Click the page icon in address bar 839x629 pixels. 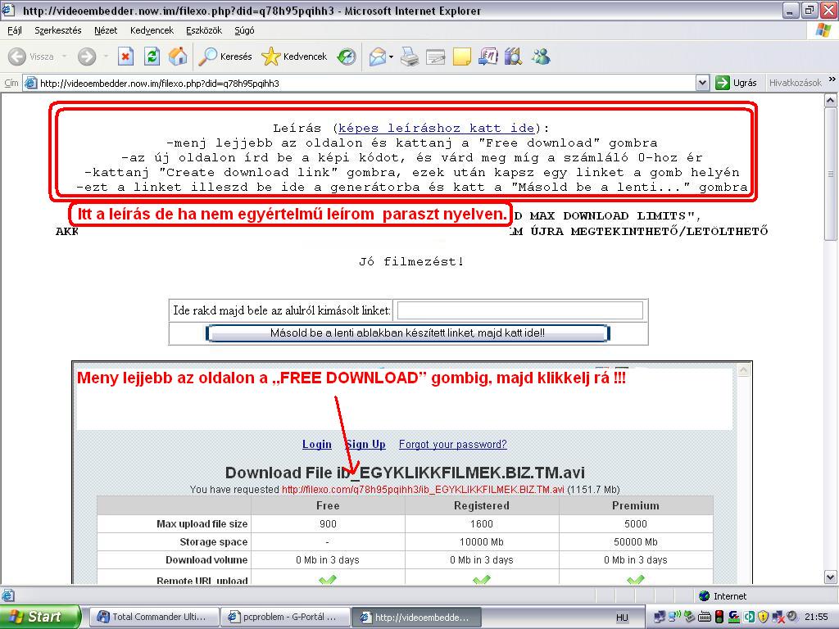[x=31, y=83]
